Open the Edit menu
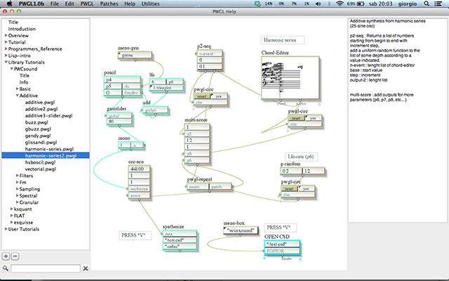Image resolution: width=449 pixels, height=281 pixels. [x=69, y=4]
